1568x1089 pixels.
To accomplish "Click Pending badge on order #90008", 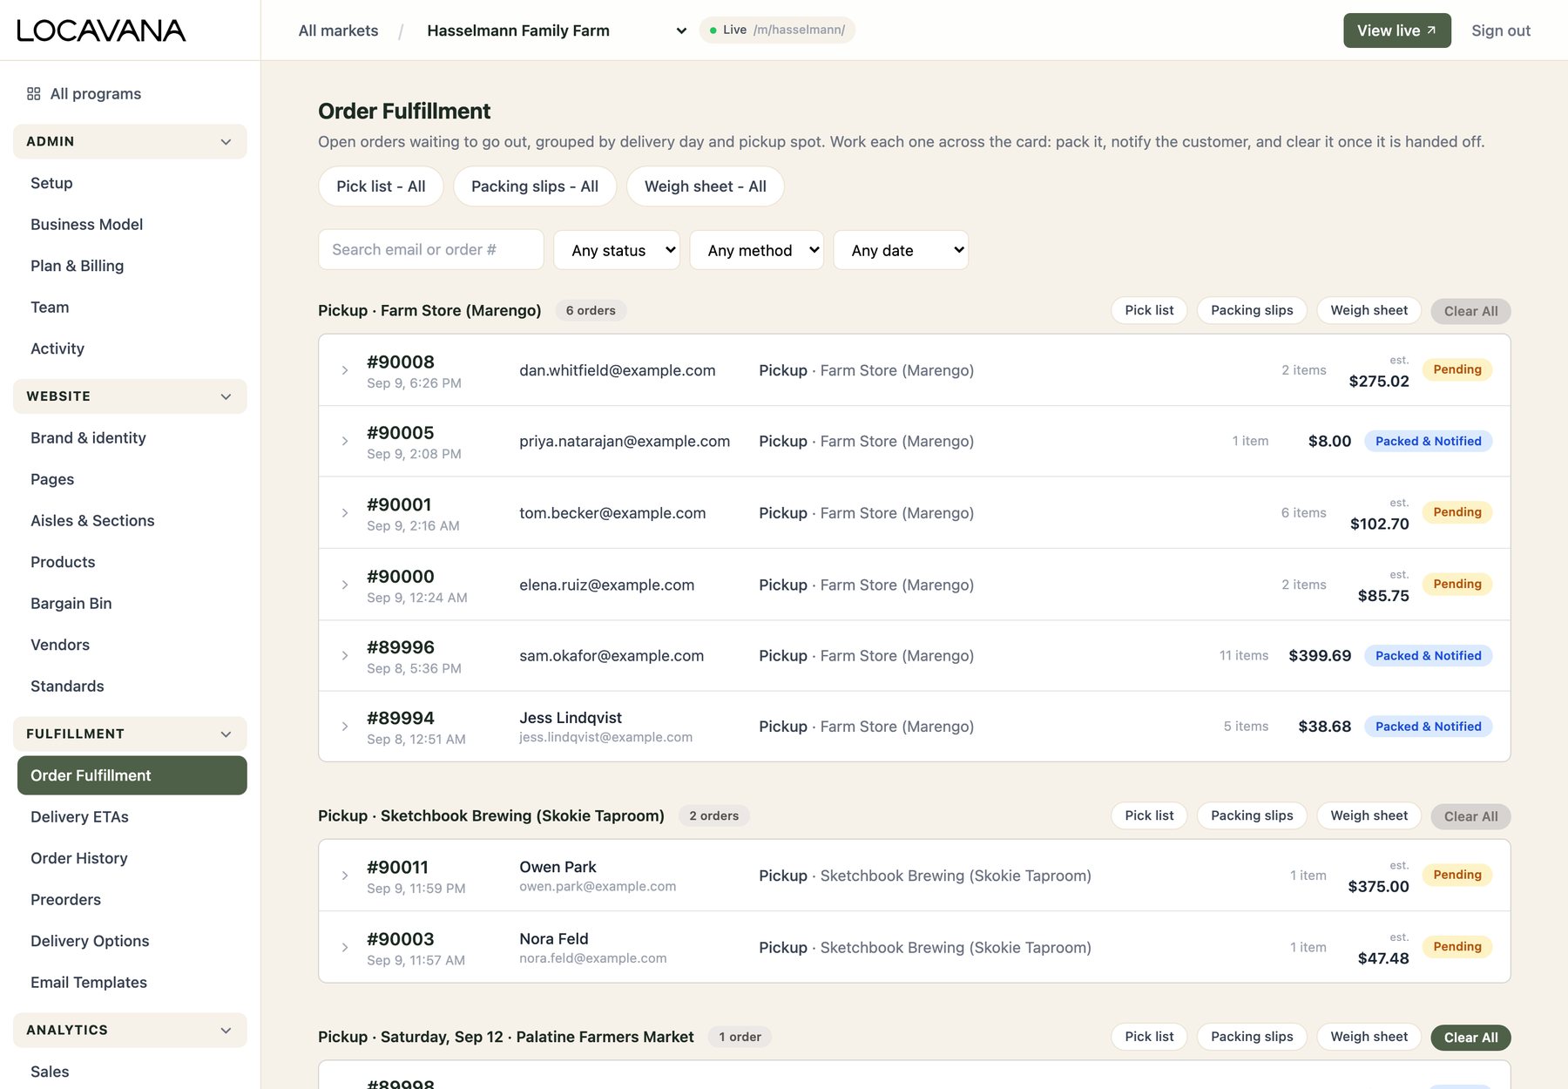I will [x=1457, y=369].
